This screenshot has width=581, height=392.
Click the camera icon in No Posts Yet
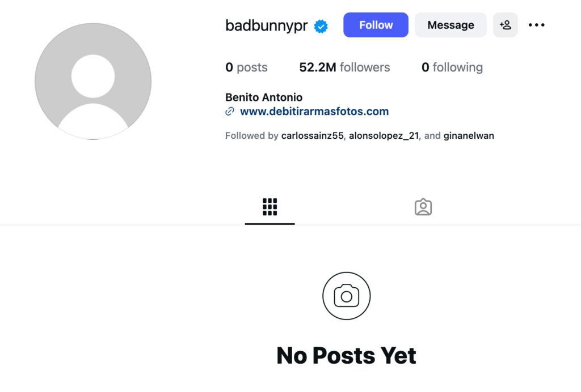(346, 296)
